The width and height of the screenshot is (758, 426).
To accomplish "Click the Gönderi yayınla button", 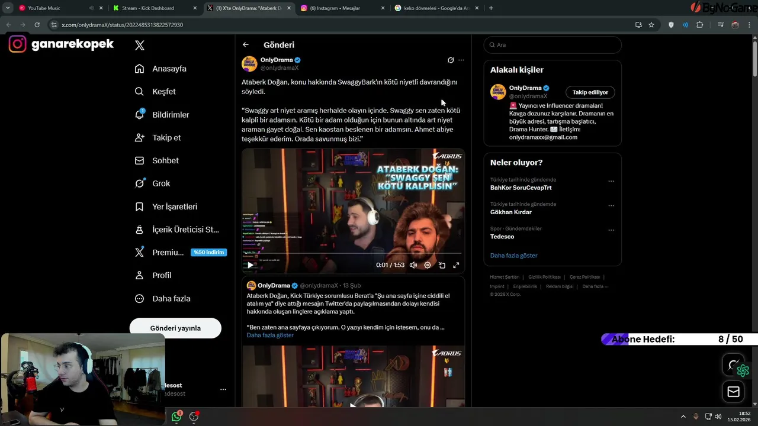I will pos(175,328).
